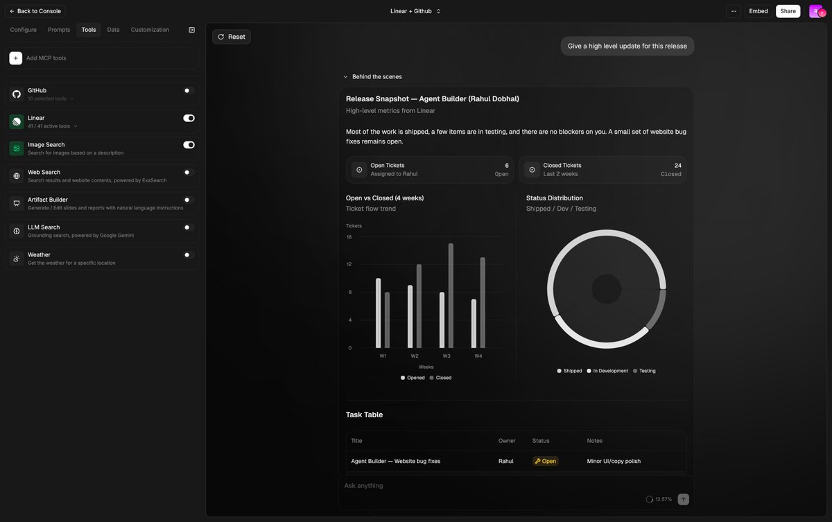The height and width of the screenshot is (522, 832).
Task: Click Add MCP tools
Action: (x=102, y=58)
